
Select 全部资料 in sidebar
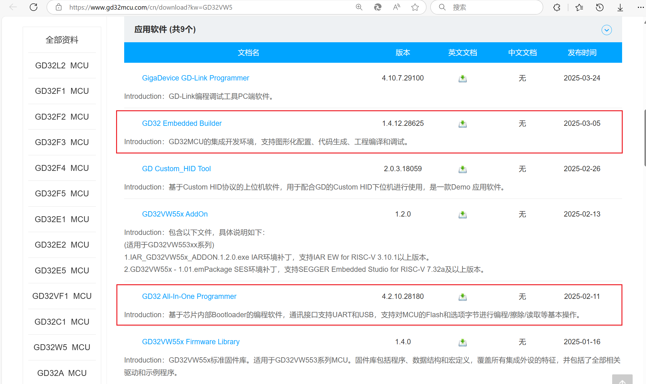click(62, 40)
